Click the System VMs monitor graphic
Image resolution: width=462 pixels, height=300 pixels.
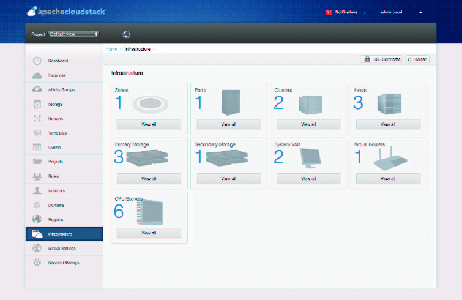click(310, 158)
